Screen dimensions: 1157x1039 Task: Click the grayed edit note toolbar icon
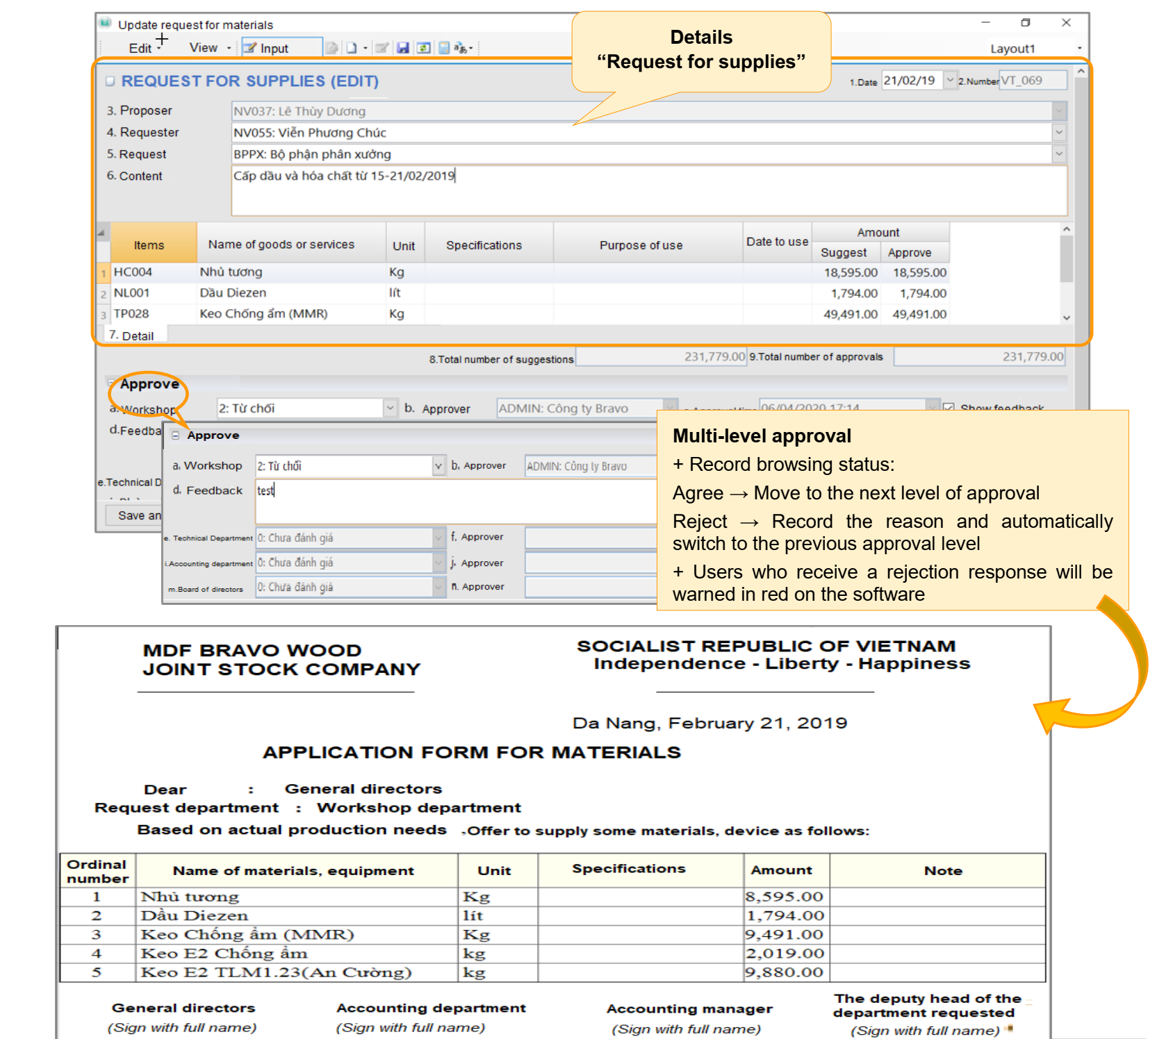point(381,48)
